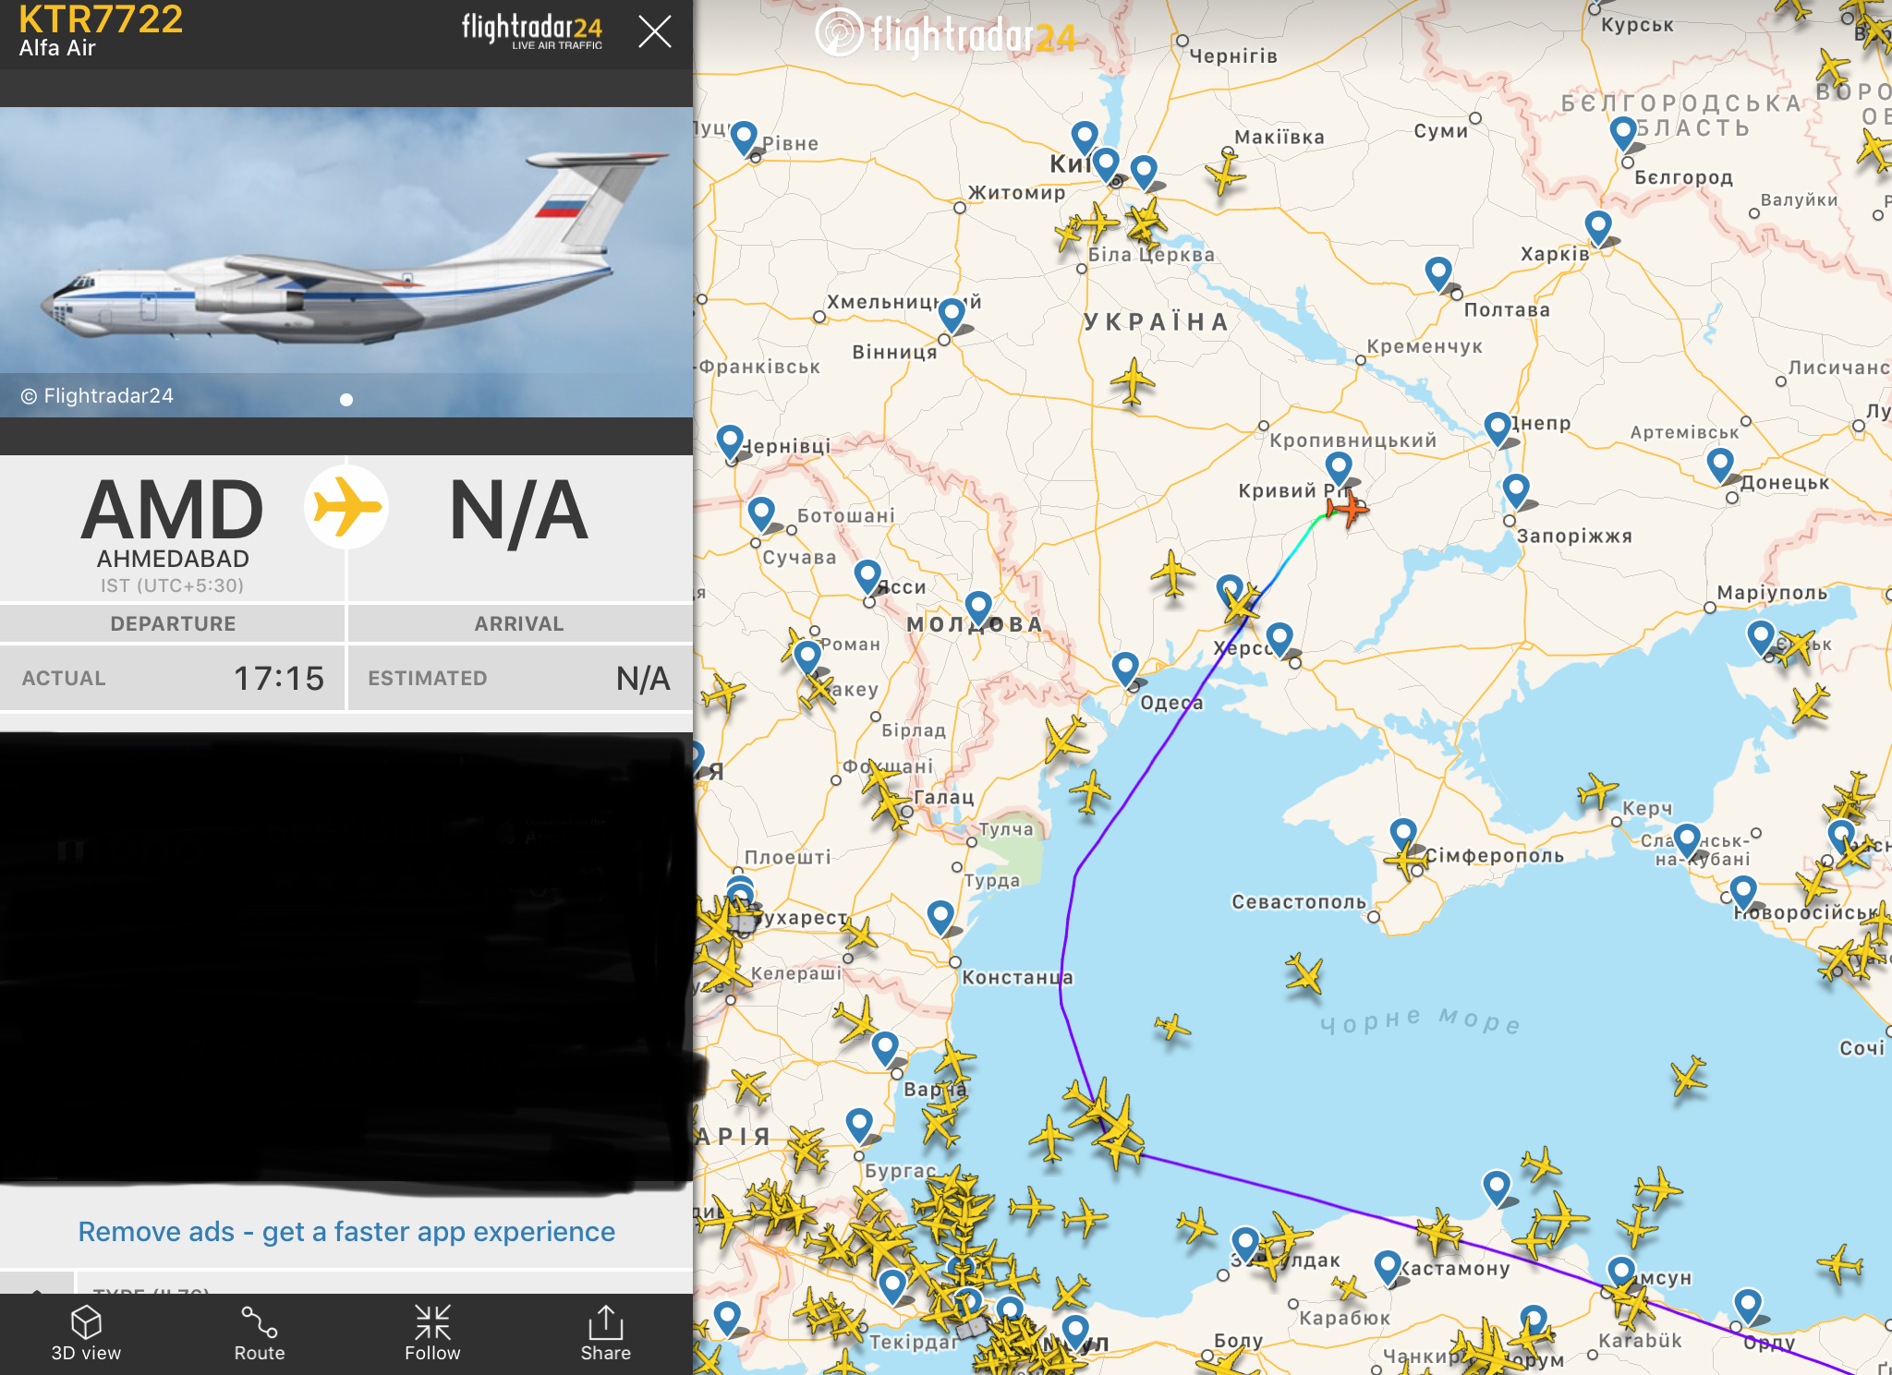Share this flight

pyautogui.click(x=605, y=1333)
